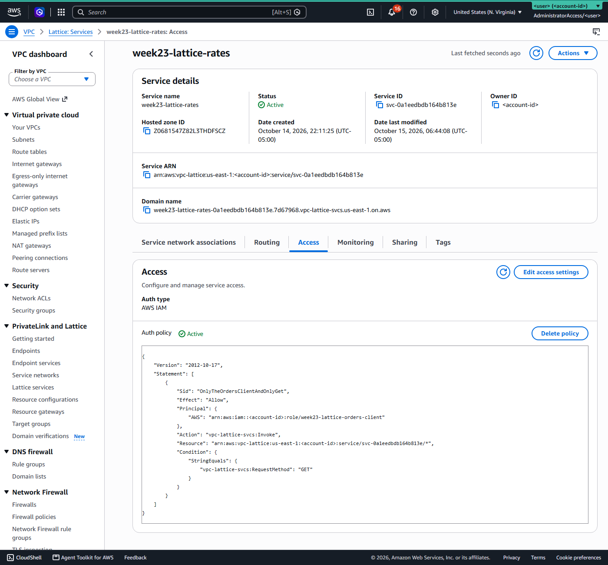Screen dimensions: 608x565
Task: Open the Actions dropdown
Action: 573,53
